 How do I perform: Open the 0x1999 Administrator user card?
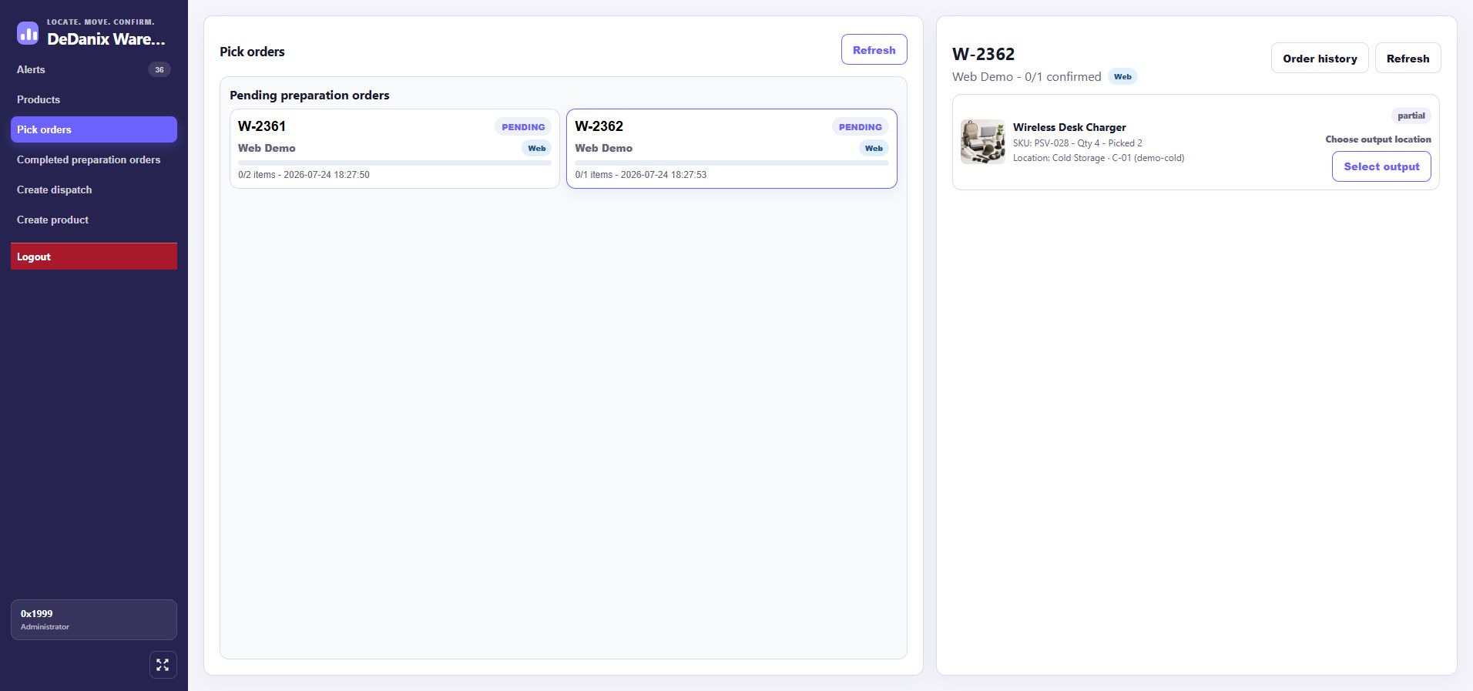(x=94, y=619)
